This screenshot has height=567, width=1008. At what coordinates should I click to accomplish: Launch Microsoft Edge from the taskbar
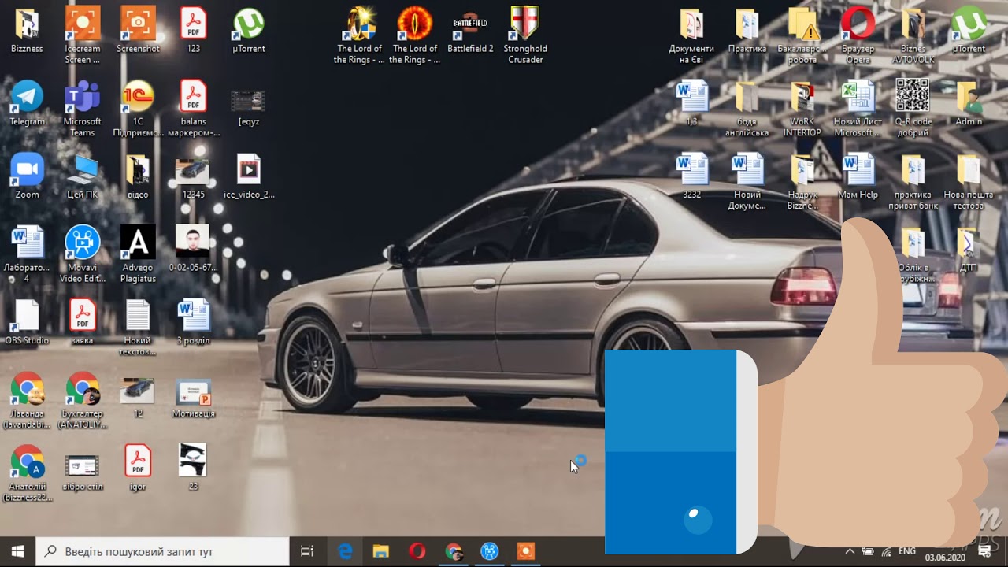tap(345, 551)
